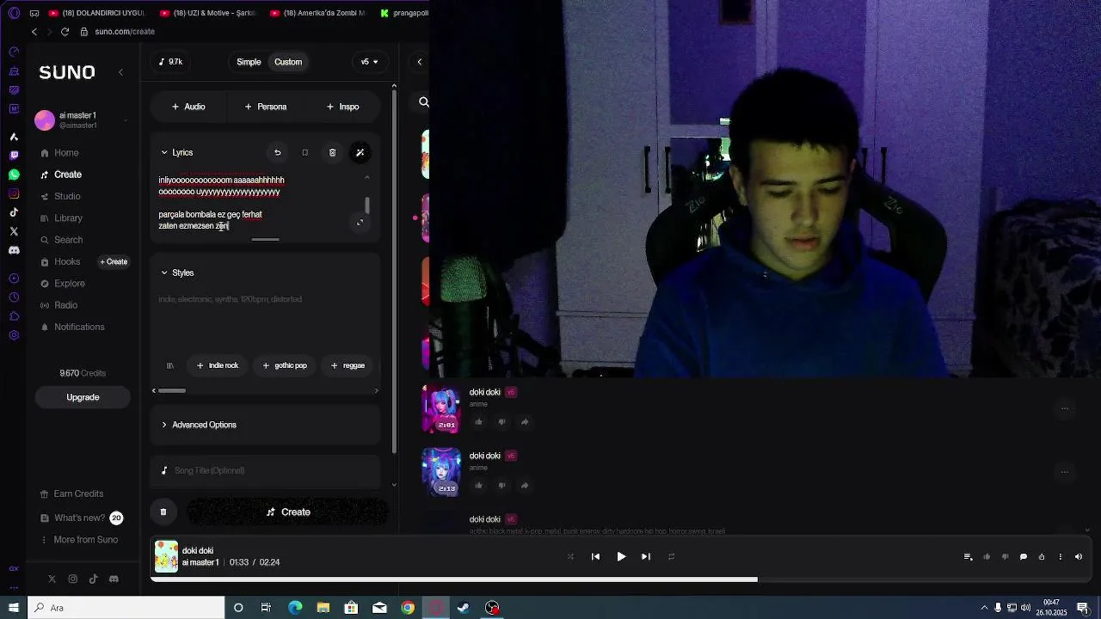Collapse the create panel with the left chevron
The height and width of the screenshot is (619, 1101).
point(419,62)
